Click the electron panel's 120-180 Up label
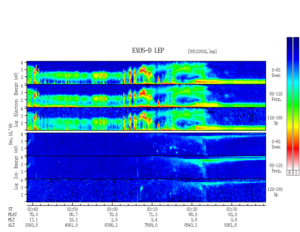The image size is (300, 232). click(275, 120)
